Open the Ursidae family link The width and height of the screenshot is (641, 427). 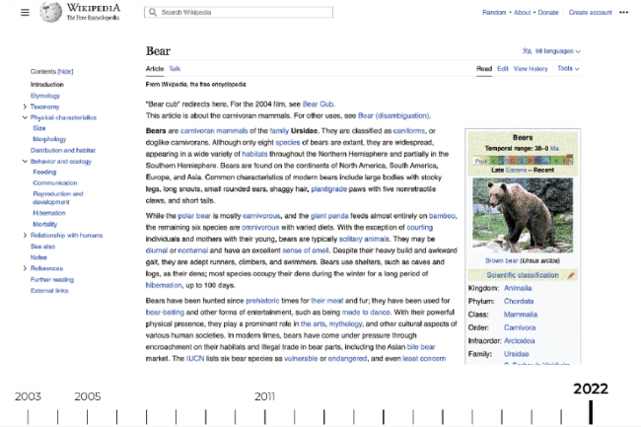(517, 354)
